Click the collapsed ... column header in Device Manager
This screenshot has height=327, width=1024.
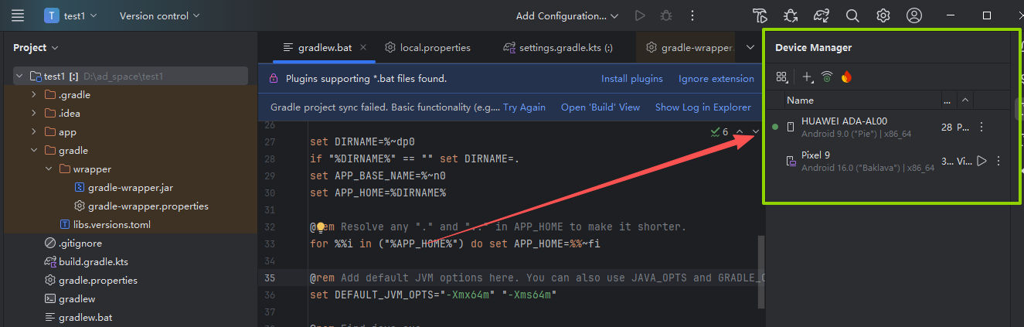[x=947, y=100]
